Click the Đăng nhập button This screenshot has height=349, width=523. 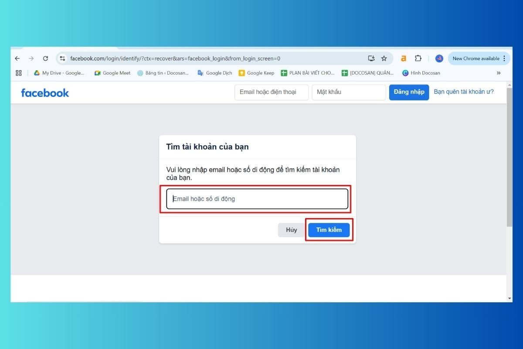click(x=409, y=92)
